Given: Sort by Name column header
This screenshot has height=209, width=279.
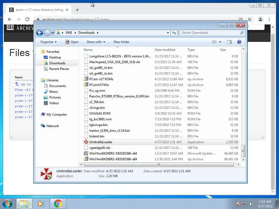Looking at the screenshot, I should pos(117,50).
